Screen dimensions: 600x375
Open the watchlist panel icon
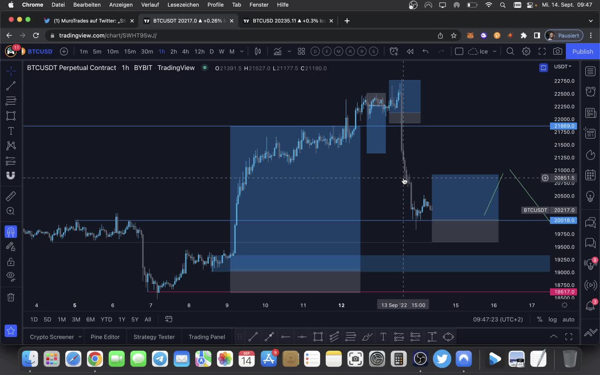pyautogui.click(x=590, y=71)
